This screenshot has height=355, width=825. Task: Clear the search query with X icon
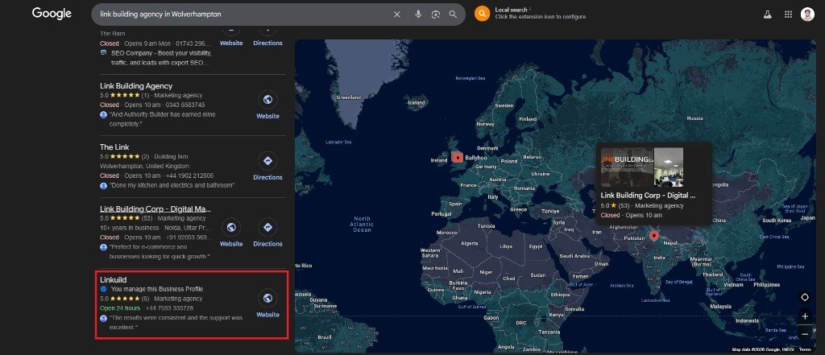pos(397,14)
